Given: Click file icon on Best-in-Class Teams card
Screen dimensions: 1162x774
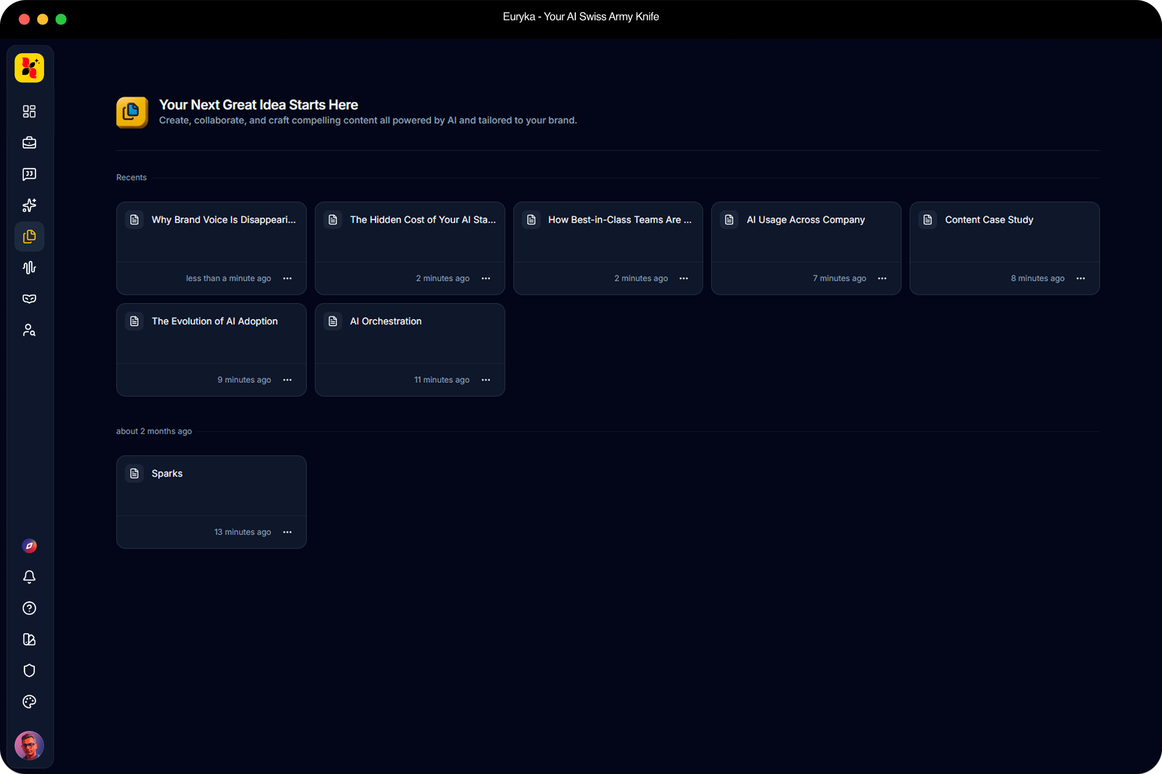Looking at the screenshot, I should 532,220.
